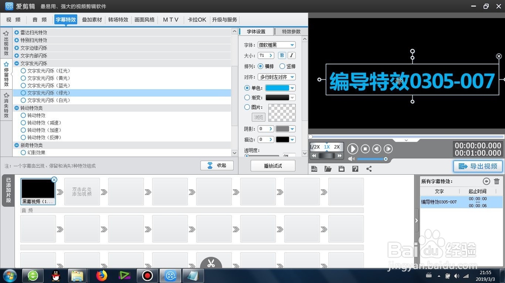The image size is (505, 283).
Task: Open the 特效参数 tab
Action: (x=291, y=32)
